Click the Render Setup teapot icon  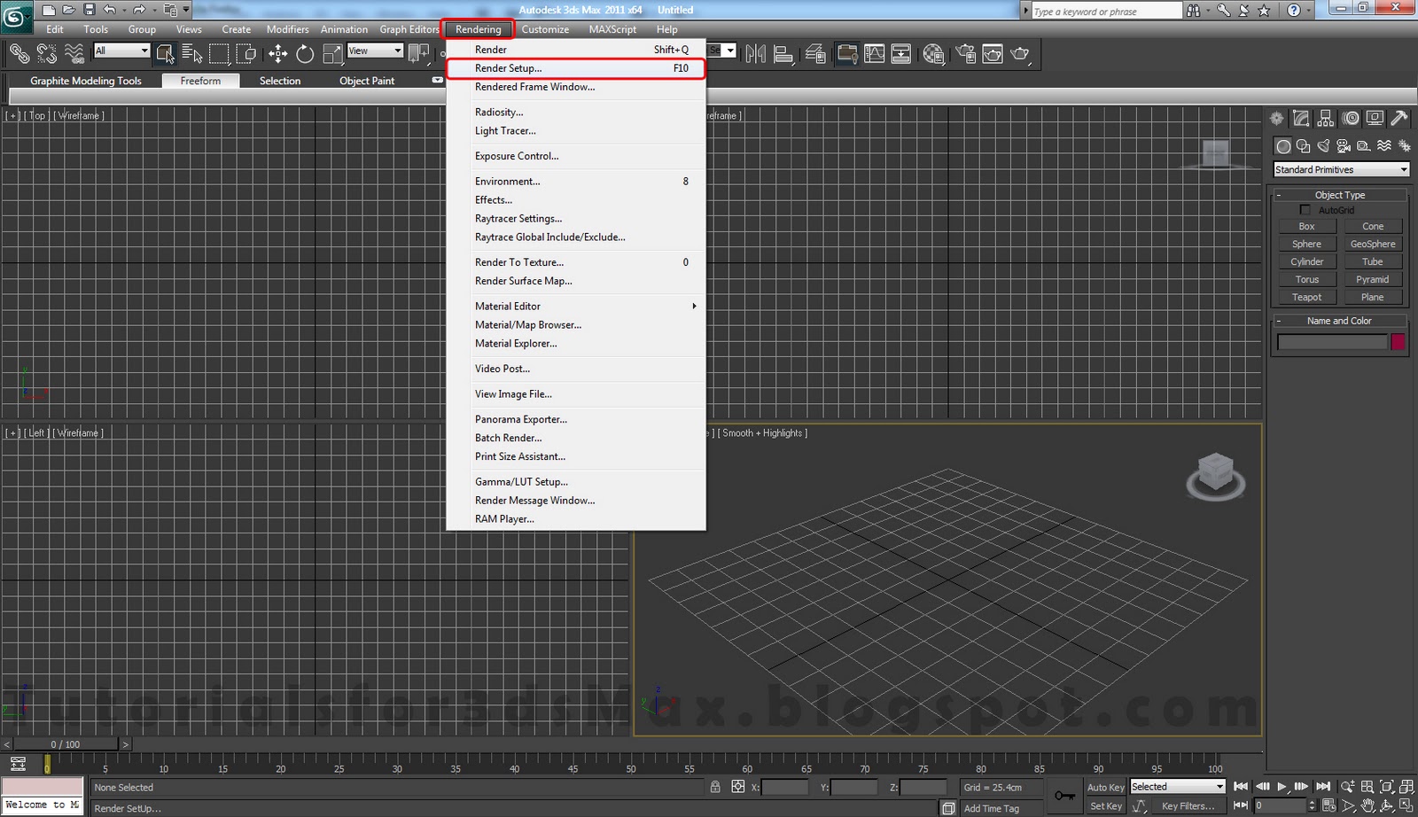[965, 54]
